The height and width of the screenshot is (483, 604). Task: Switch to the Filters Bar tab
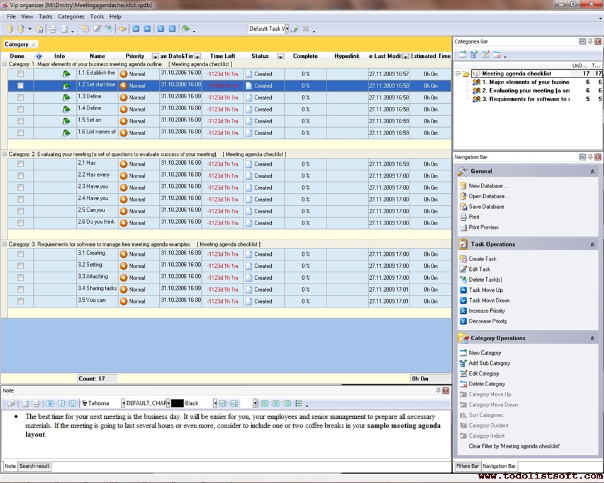click(467, 466)
